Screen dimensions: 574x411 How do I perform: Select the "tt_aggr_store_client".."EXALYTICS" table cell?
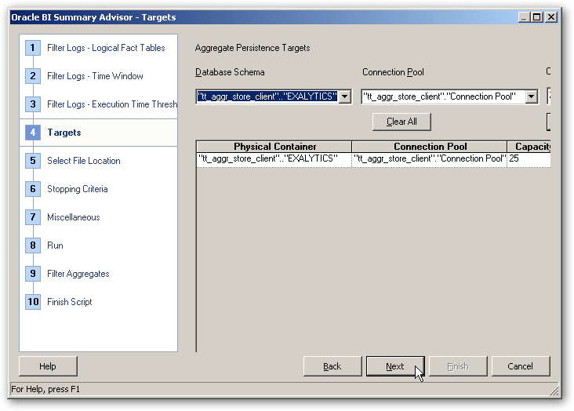pos(274,159)
